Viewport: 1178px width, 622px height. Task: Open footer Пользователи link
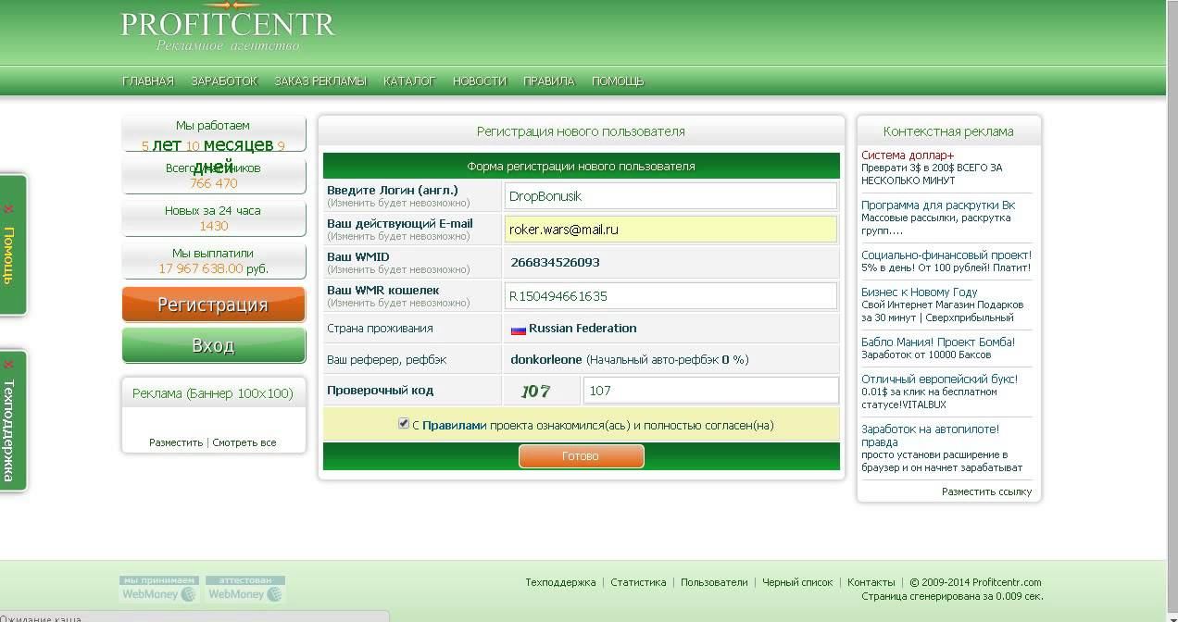(714, 583)
